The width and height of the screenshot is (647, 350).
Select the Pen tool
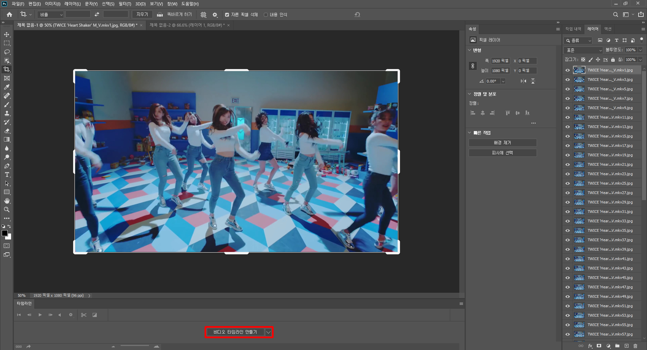pyautogui.click(x=7, y=166)
